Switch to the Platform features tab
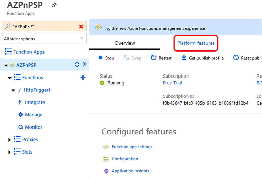This screenshot has width=262, height=178. (x=196, y=43)
